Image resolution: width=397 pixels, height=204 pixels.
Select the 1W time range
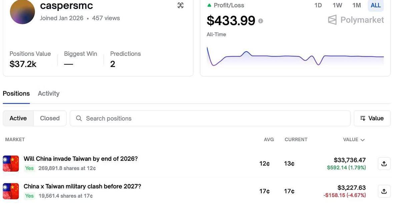(x=337, y=5)
